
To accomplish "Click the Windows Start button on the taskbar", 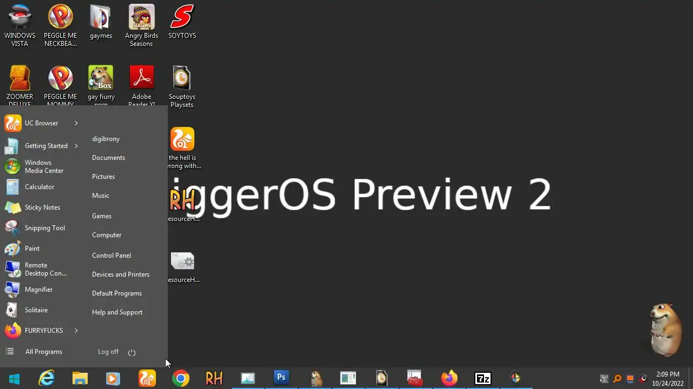I will (x=14, y=379).
